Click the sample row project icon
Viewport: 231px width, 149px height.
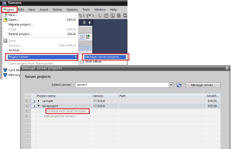(x=33, y=101)
